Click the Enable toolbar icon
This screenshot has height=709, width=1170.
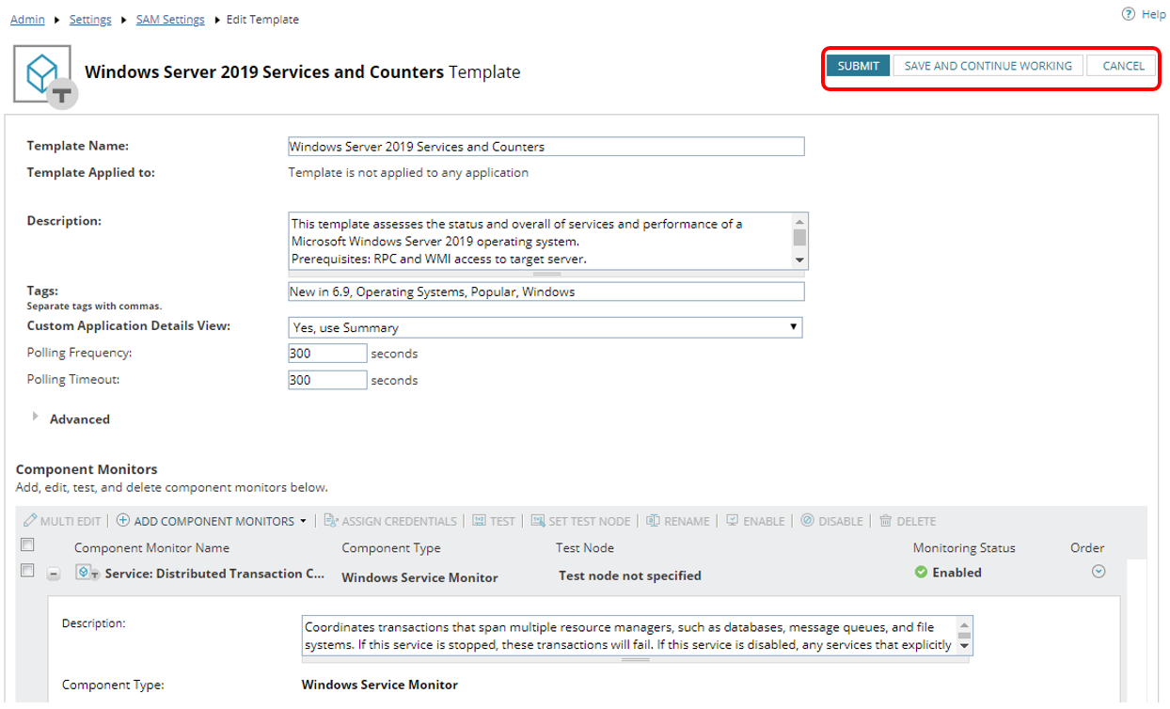pos(733,520)
